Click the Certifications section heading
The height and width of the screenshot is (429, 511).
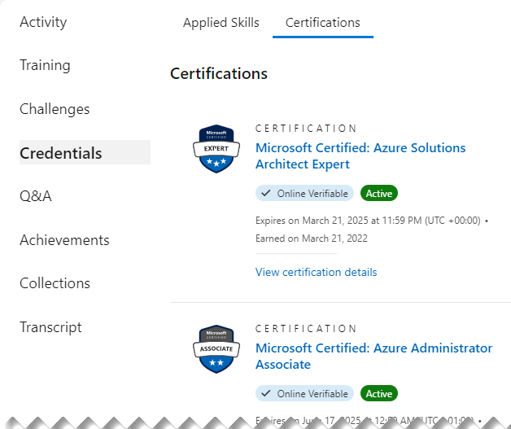tap(219, 73)
